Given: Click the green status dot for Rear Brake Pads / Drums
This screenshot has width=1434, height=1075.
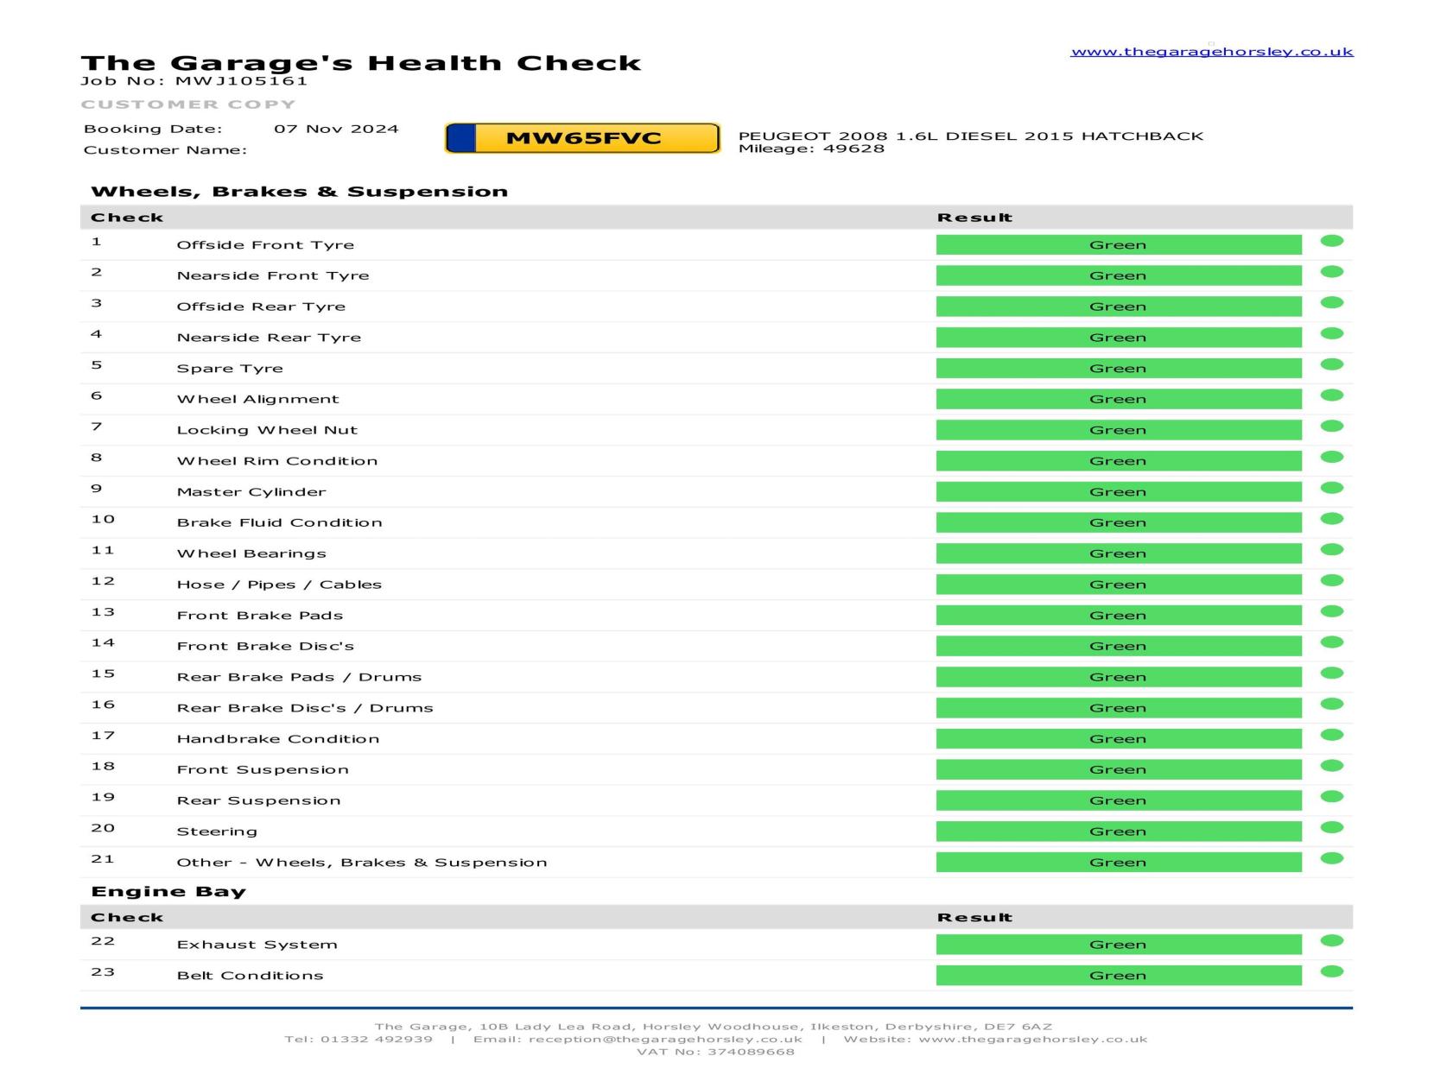Looking at the screenshot, I should click(x=1331, y=673).
